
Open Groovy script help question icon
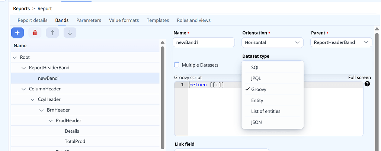(x=367, y=84)
